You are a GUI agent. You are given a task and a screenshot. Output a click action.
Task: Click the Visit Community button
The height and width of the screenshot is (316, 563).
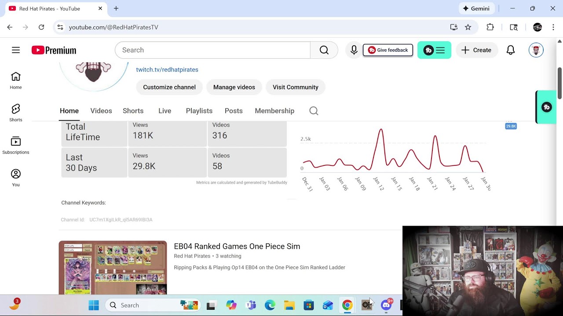click(x=296, y=87)
